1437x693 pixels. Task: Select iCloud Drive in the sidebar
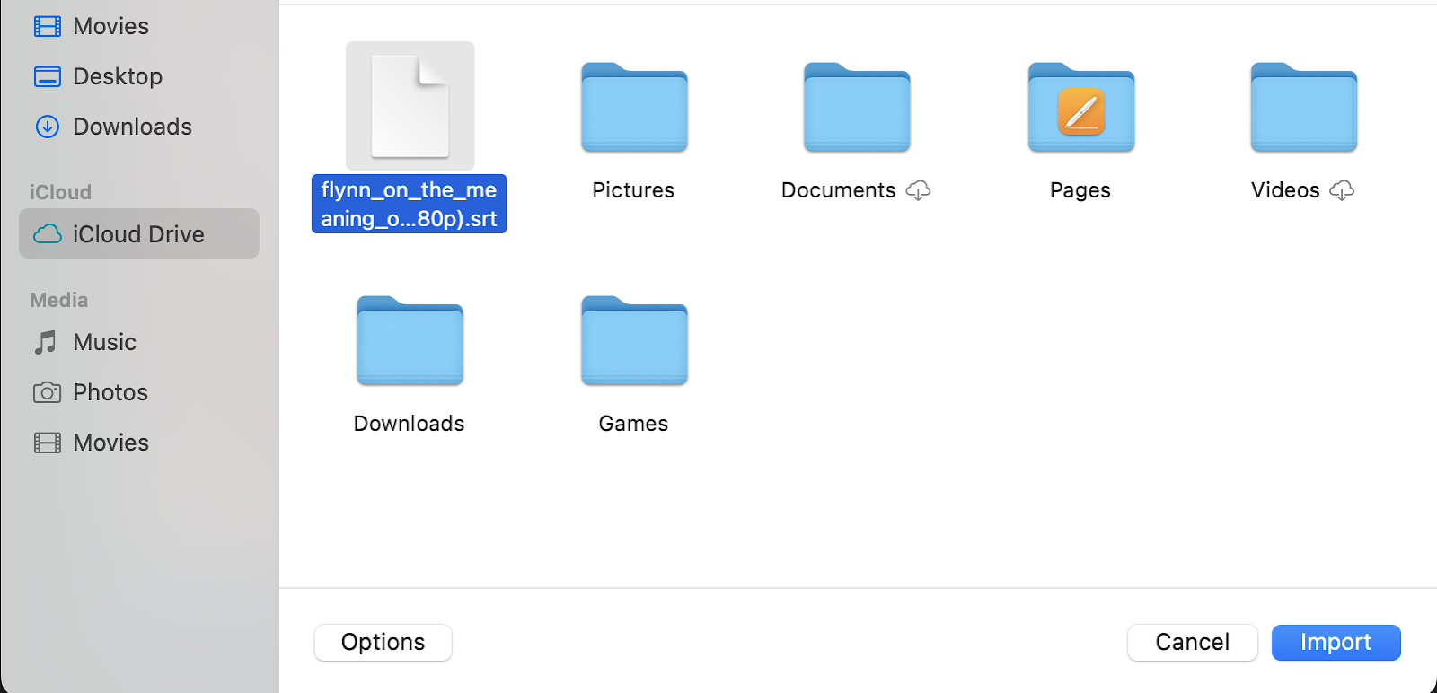(x=139, y=233)
